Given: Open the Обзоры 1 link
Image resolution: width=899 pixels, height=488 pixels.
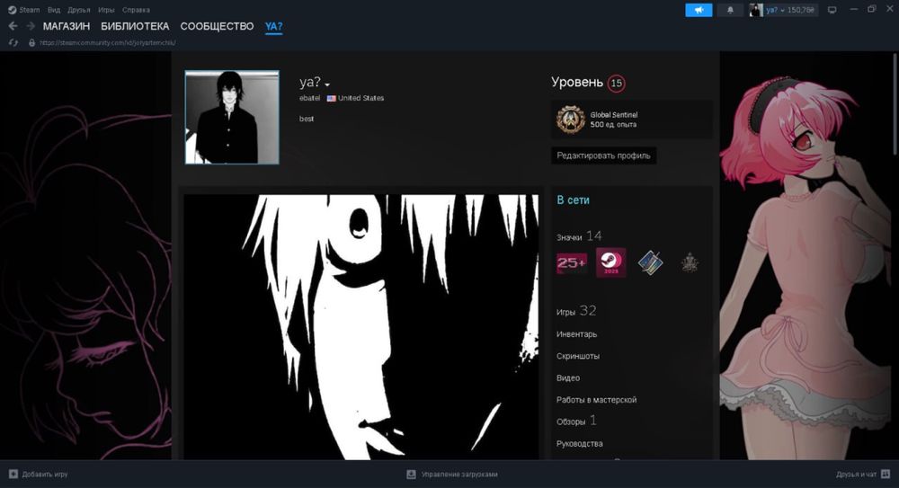Looking at the screenshot, I should click(576, 421).
